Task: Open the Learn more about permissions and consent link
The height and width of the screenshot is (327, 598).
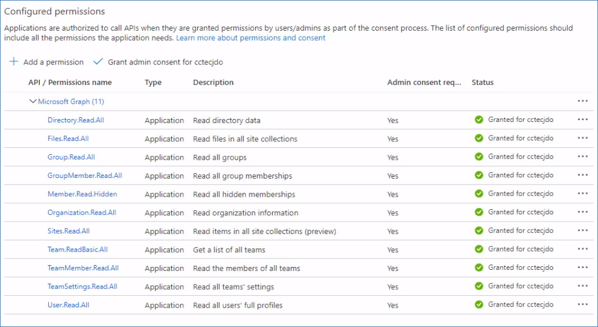Action: (251, 38)
